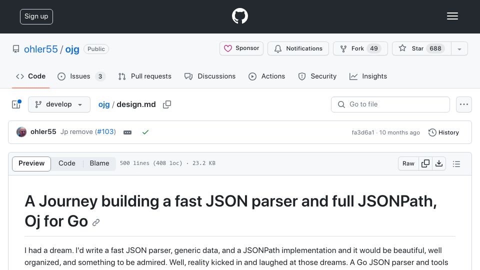The image size is (480, 270).
Task: Click the GitHub logo
Action: point(239,16)
